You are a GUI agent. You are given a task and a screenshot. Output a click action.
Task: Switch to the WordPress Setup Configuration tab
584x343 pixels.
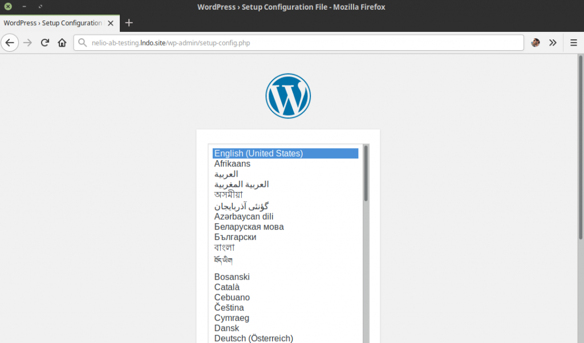tap(54, 23)
